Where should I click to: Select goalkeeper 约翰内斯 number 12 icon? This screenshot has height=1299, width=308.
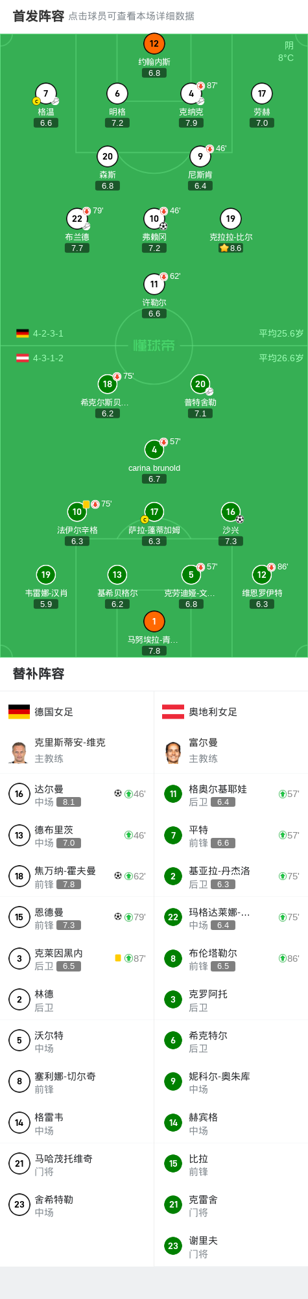pos(154,43)
